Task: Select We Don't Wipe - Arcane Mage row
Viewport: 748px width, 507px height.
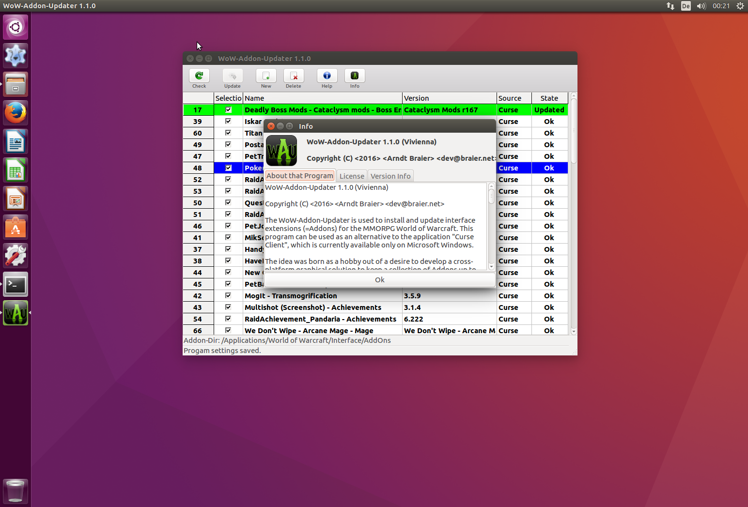Action: tap(375, 331)
